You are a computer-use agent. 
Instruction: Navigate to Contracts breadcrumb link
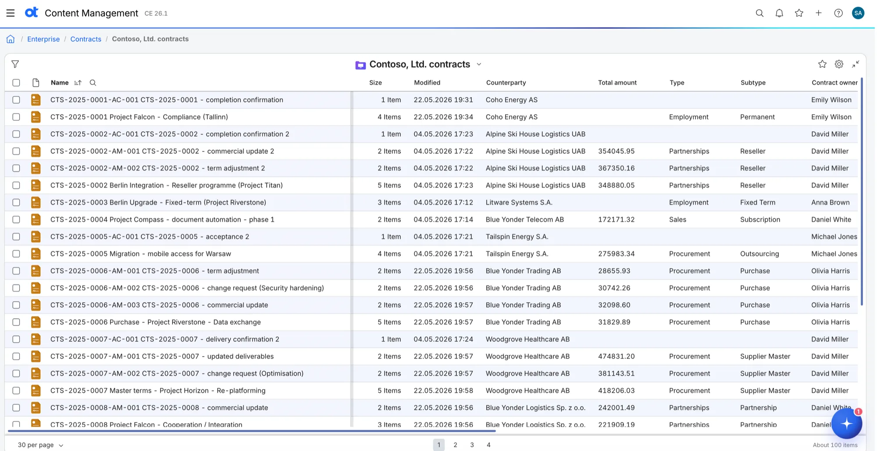tap(86, 39)
